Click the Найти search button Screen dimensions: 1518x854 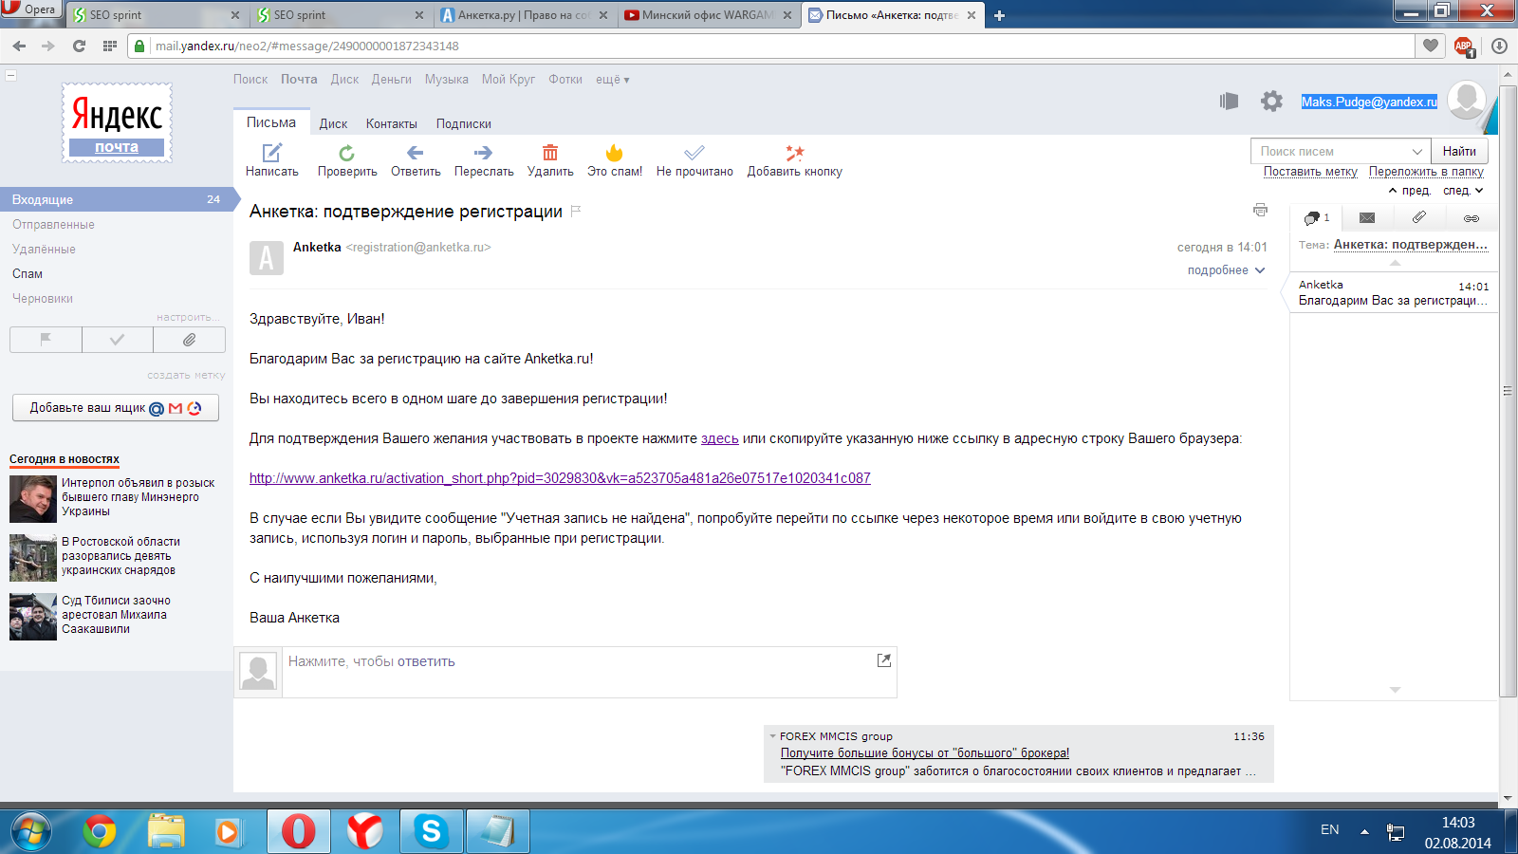1459,151
